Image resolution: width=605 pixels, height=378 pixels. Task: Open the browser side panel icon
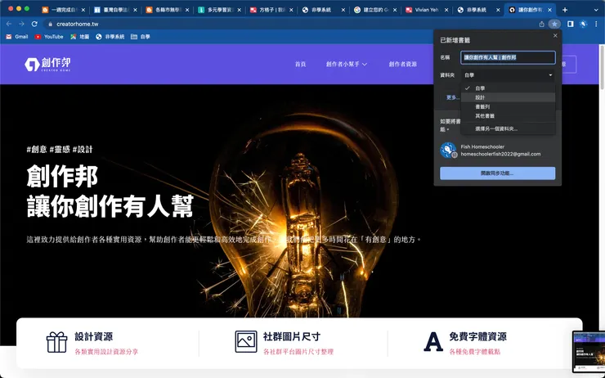tap(571, 24)
